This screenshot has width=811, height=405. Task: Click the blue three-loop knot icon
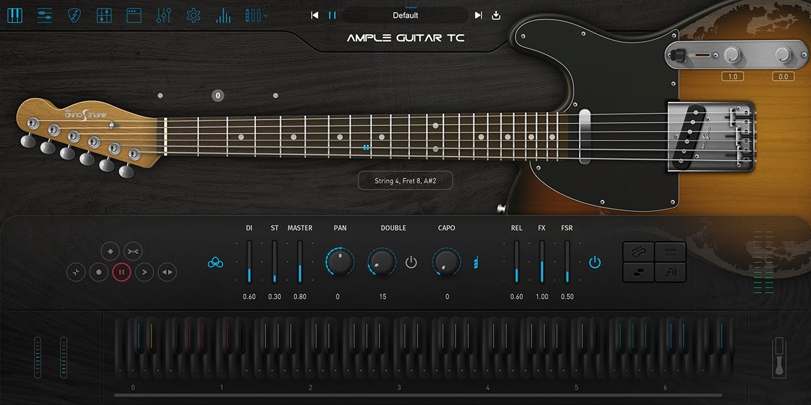[216, 262]
